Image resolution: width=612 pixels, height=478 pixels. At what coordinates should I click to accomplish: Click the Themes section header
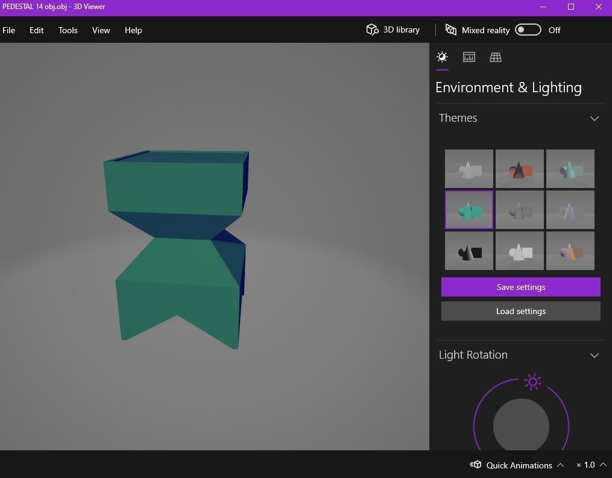(520, 118)
